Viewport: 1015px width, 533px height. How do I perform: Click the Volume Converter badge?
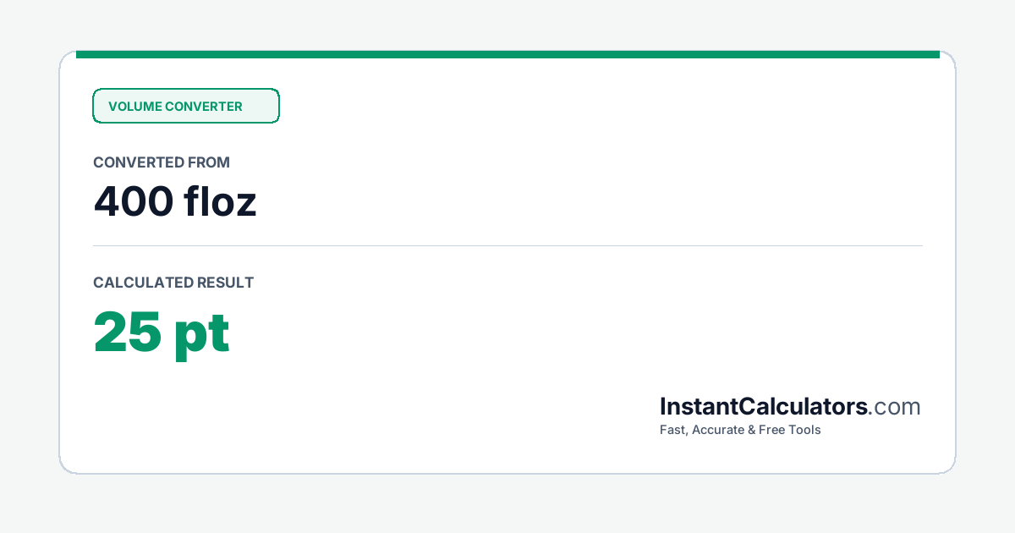click(x=186, y=106)
